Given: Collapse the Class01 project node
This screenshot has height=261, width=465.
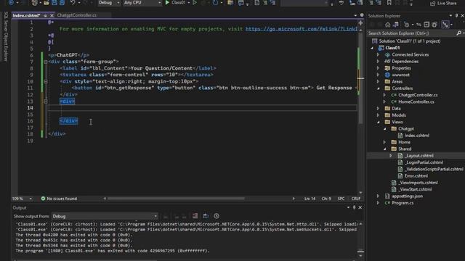Looking at the screenshot, I should (x=372, y=48).
